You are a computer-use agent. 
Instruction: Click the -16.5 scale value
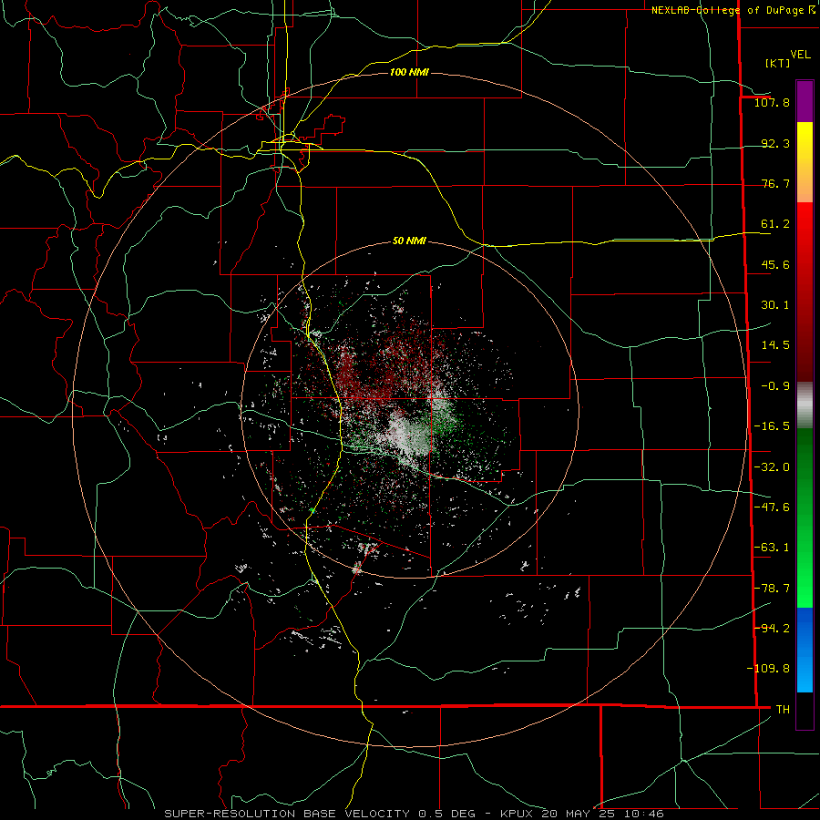click(772, 426)
